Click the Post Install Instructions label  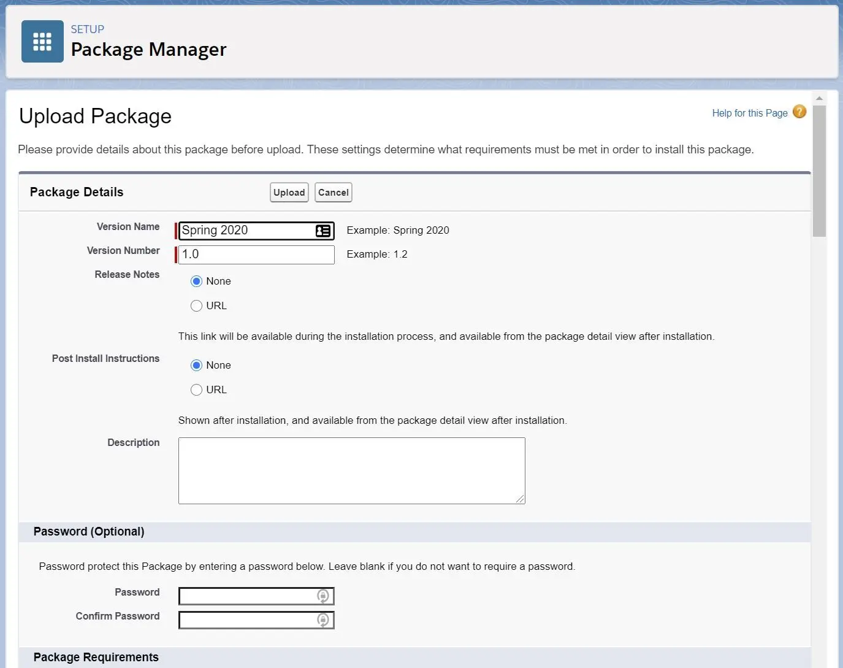[105, 358]
